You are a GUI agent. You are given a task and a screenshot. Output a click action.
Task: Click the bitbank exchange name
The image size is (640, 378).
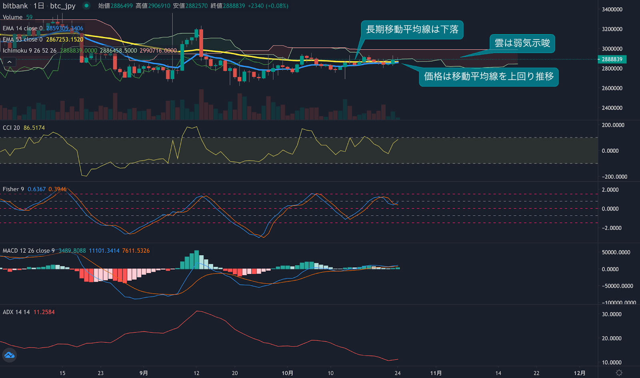coord(15,6)
